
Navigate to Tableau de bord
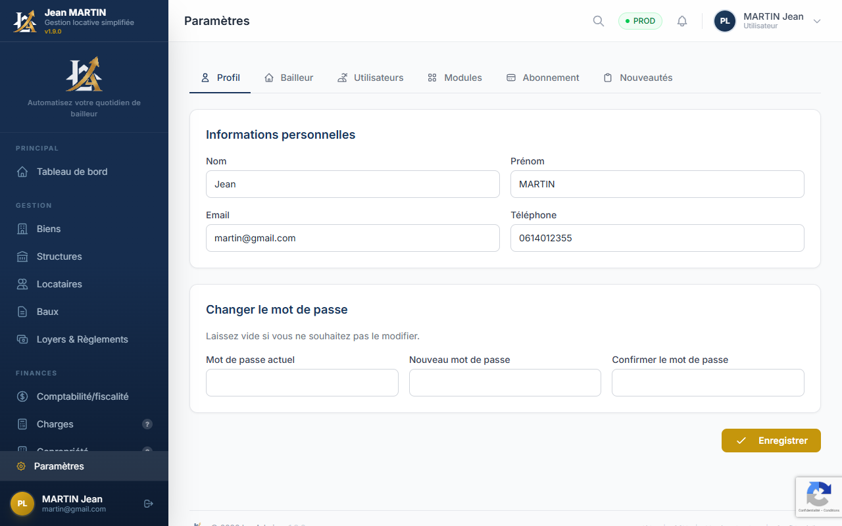[70, 172]
